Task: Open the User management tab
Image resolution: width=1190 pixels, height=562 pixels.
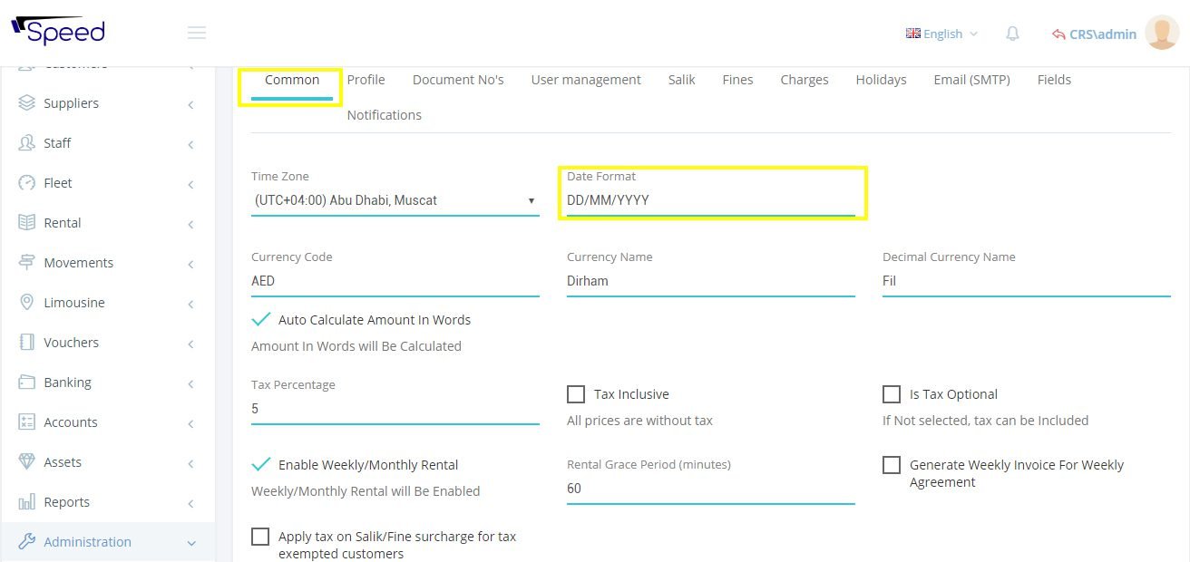Action: (586, 80)
